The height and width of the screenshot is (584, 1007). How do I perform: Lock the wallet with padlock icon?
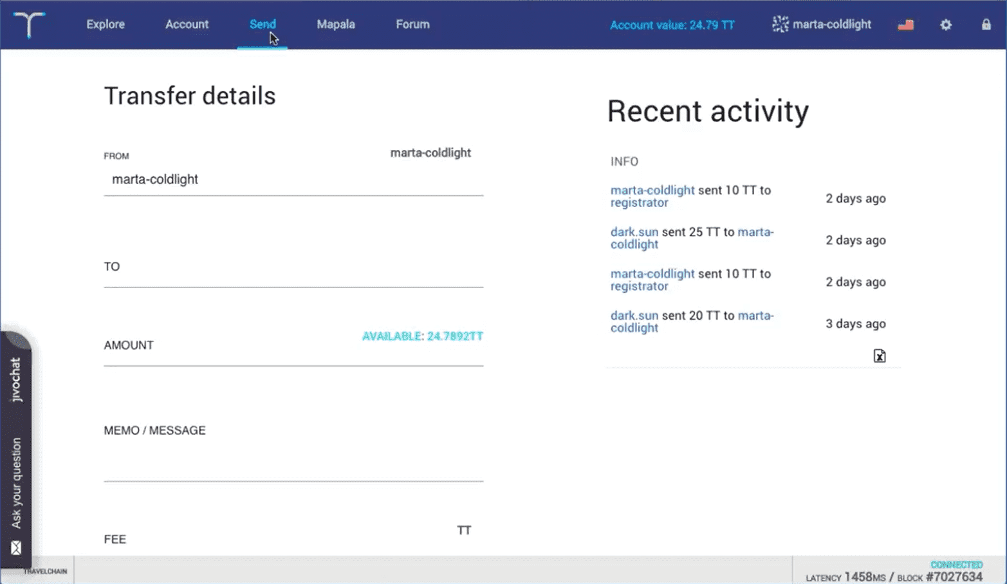(x=986, y=24)
